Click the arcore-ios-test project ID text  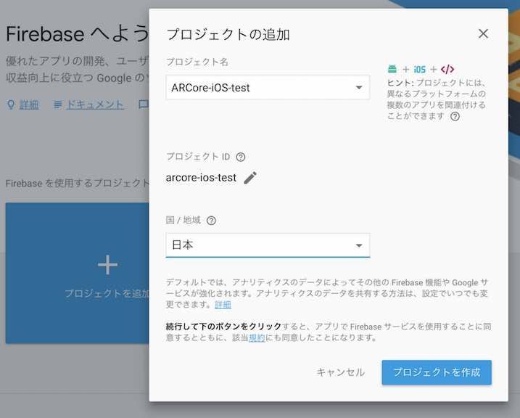pyautogui.click(x=201, y=178)
